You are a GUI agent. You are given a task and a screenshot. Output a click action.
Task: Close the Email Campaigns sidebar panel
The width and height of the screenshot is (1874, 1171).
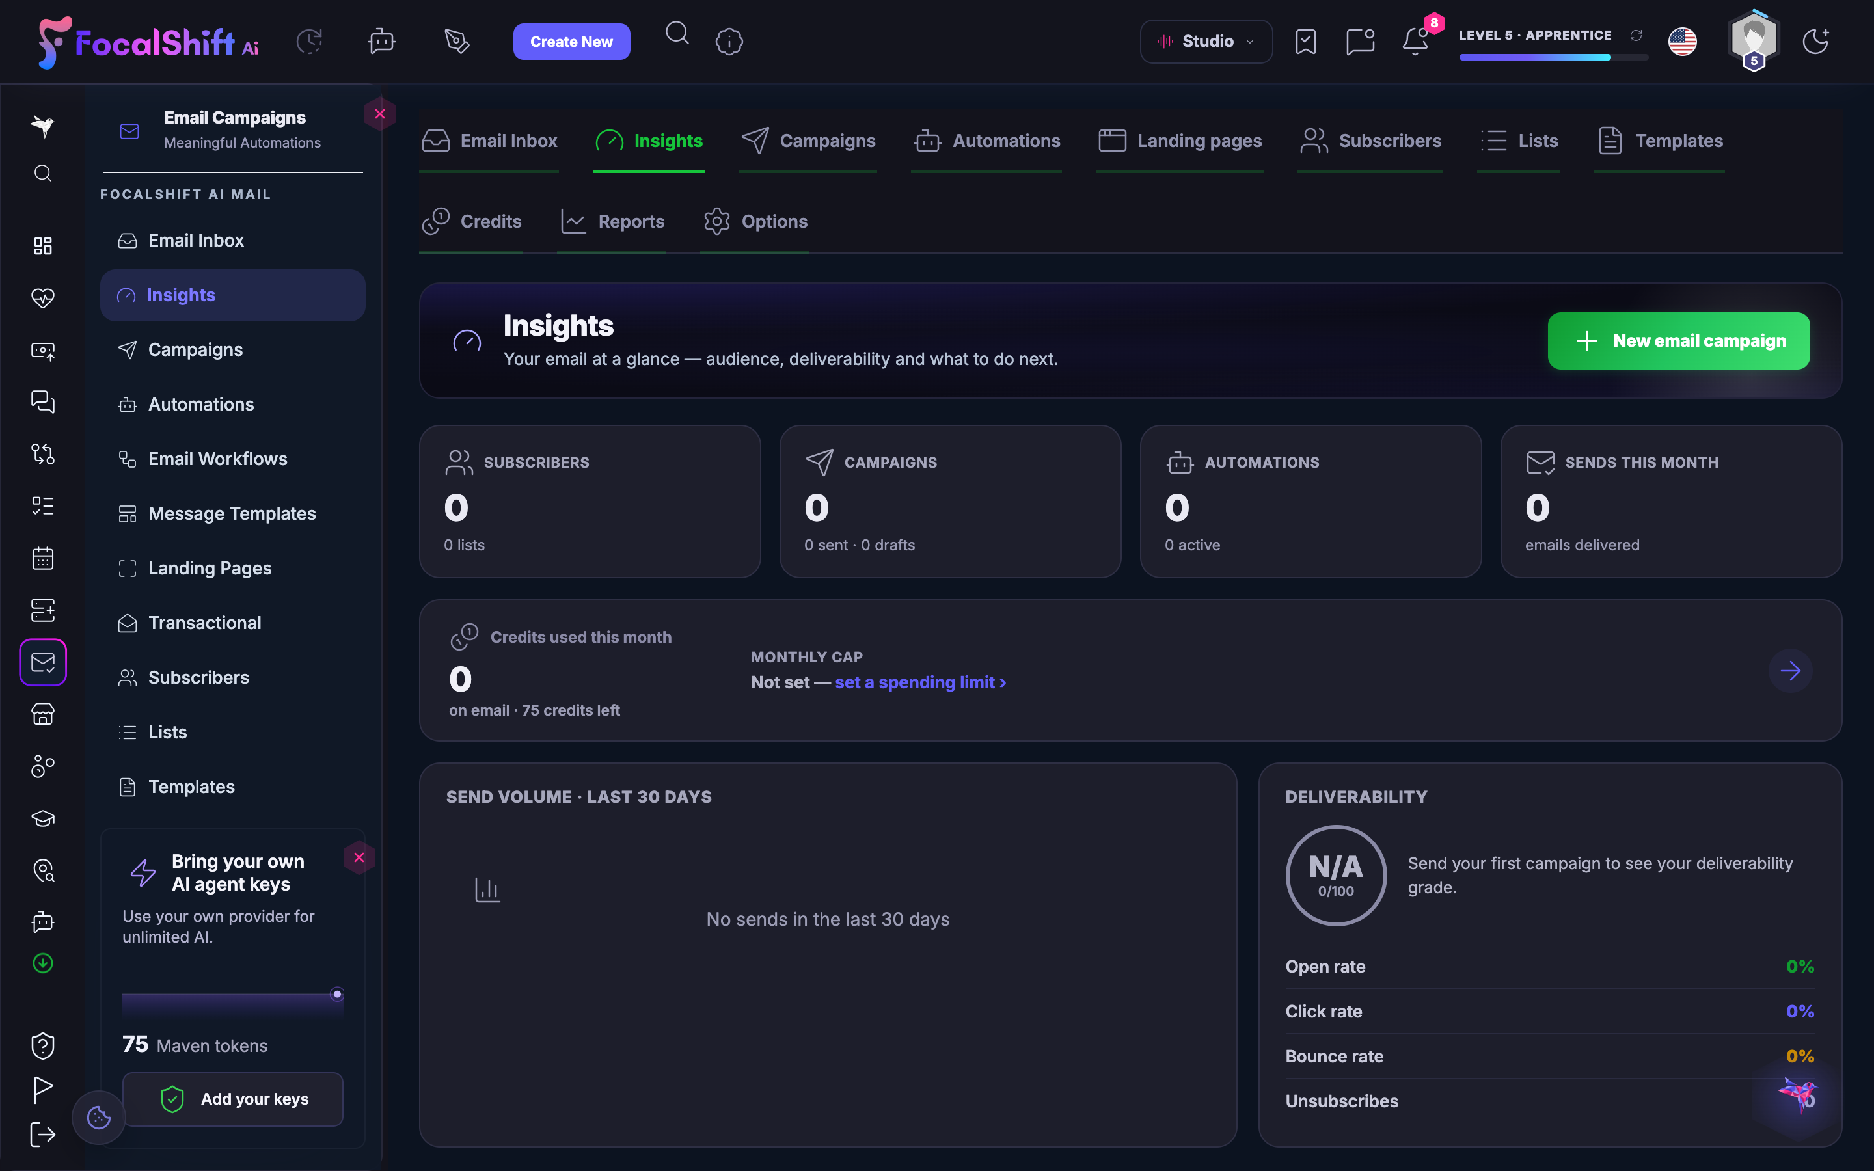click(x=379, y=114)
